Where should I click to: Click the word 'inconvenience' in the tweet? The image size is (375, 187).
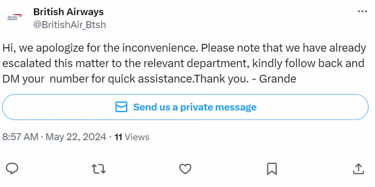(x=161, y=48)
